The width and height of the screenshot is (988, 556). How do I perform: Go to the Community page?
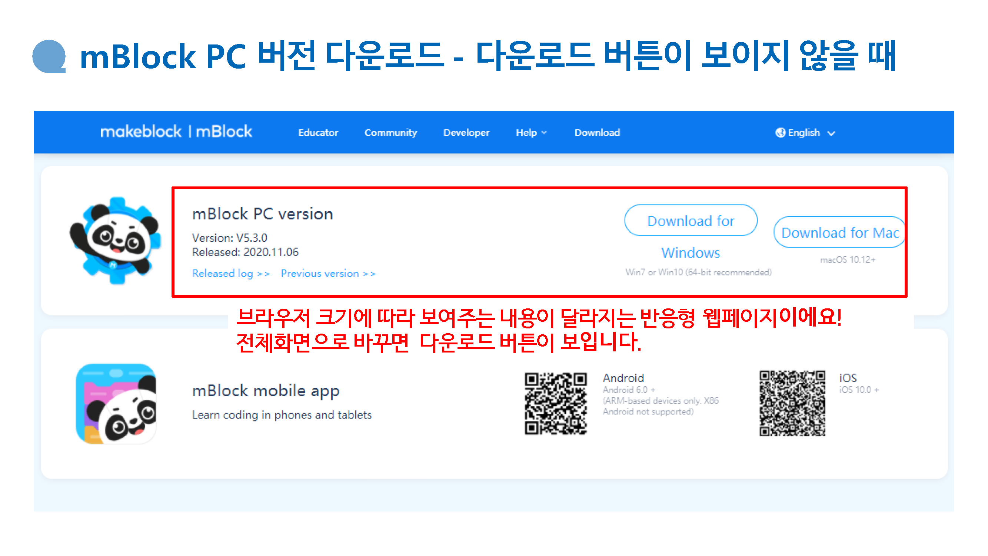[x=390, y=133]
